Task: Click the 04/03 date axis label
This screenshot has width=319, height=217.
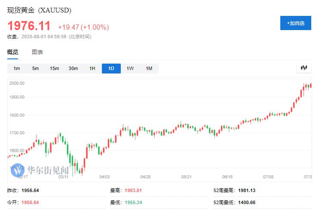Action: pos(104,177)
